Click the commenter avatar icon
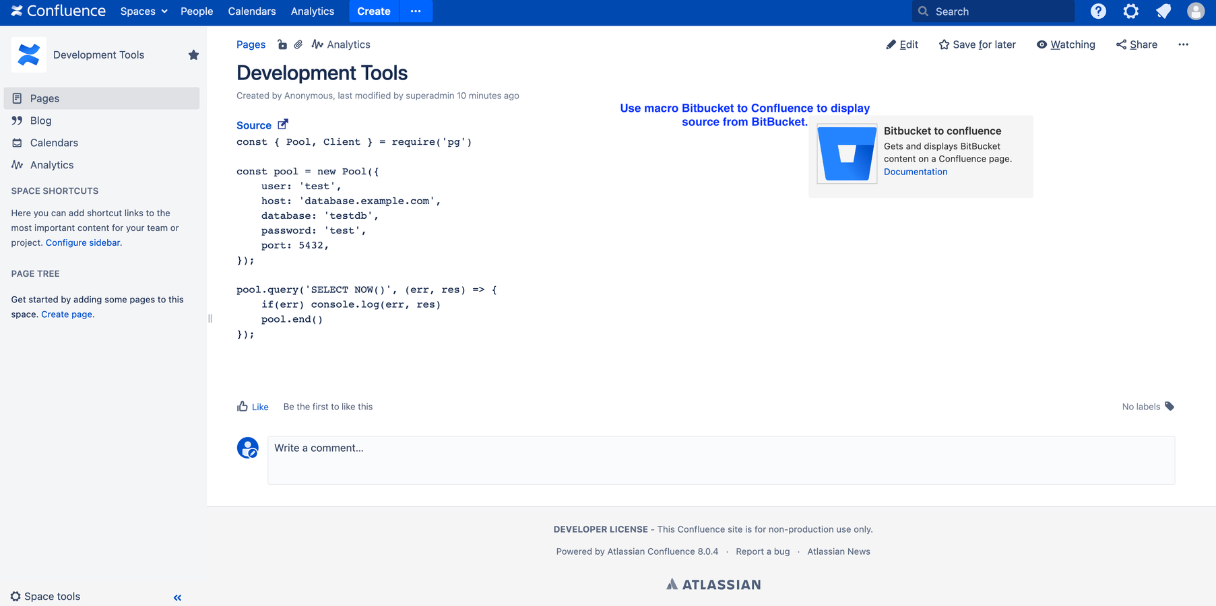 point(248,448)
